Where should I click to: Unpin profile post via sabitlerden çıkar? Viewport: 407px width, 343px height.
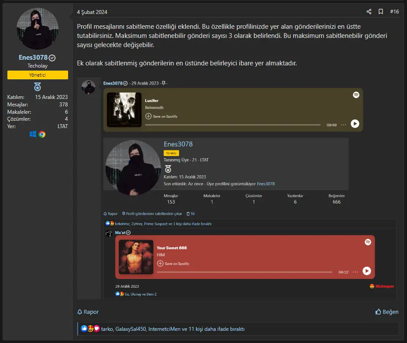(x=152, y=214)
